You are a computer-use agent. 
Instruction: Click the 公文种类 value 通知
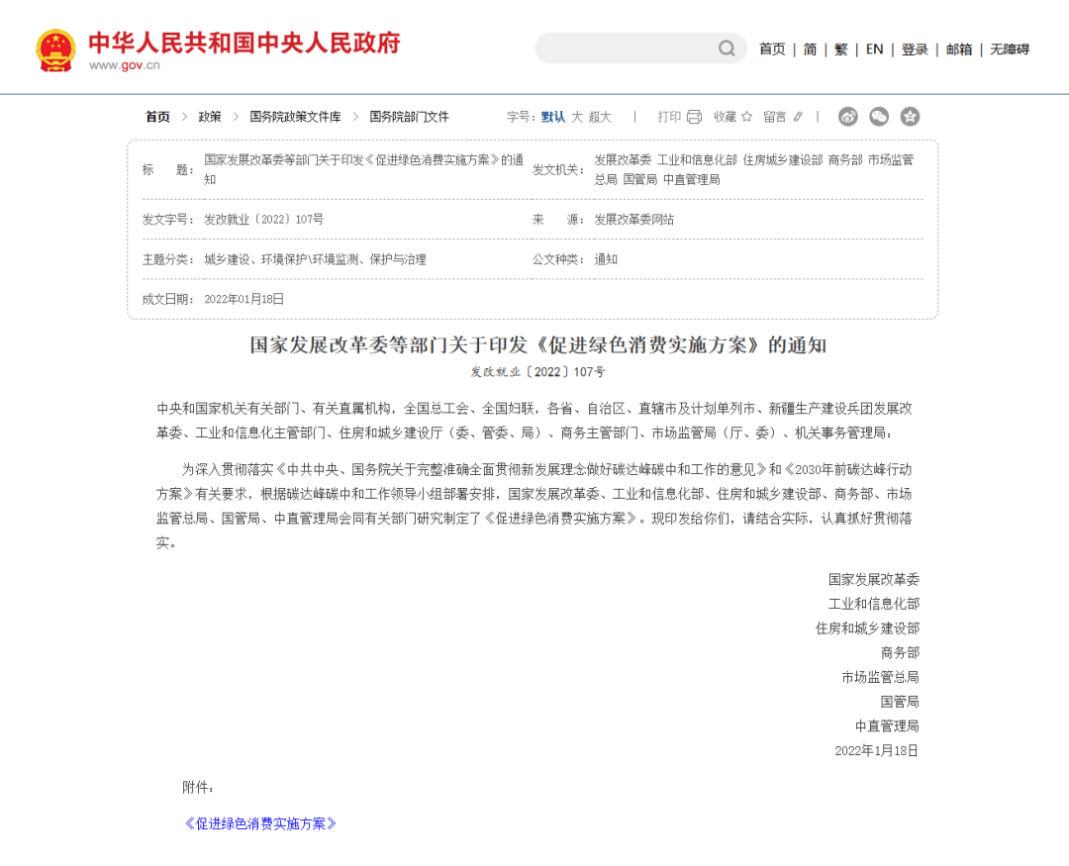[x=606, y=259]
